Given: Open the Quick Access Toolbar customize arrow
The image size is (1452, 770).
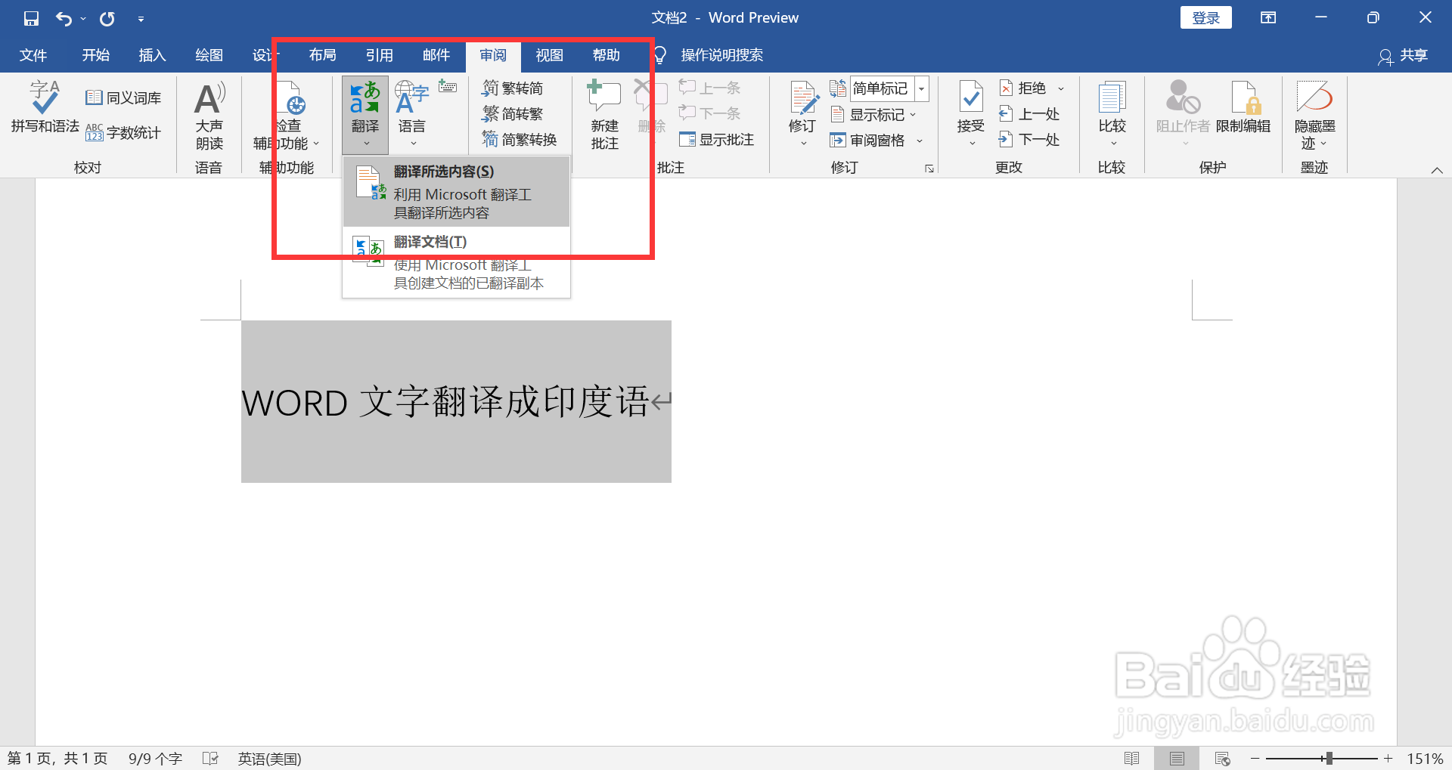Looking at the screenshot, I should pyautogui.click(x=141, y=19).
